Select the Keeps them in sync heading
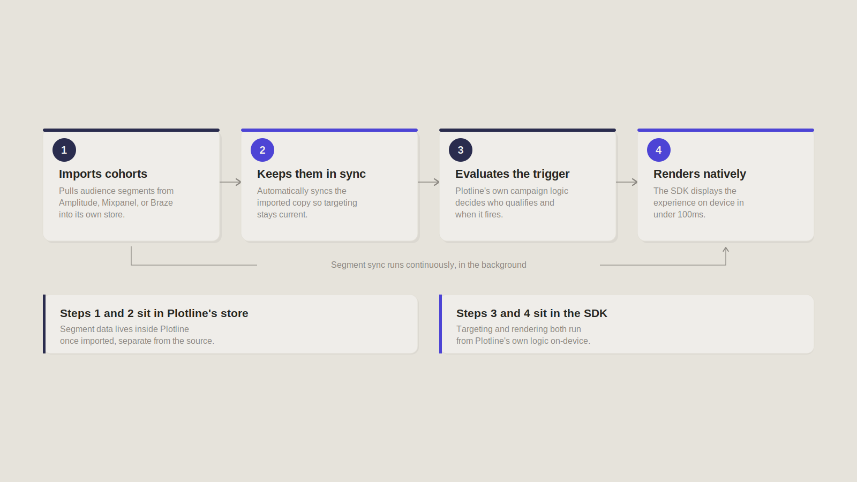 point(311,174)
